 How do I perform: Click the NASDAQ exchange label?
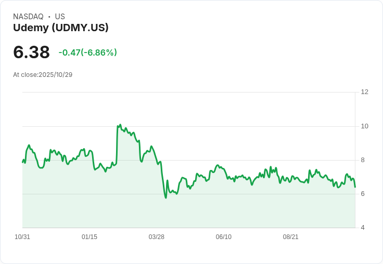click(28, 17)
